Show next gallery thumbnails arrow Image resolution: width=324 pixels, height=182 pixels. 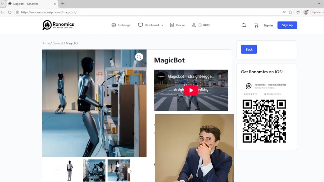[x=130, y=171]
